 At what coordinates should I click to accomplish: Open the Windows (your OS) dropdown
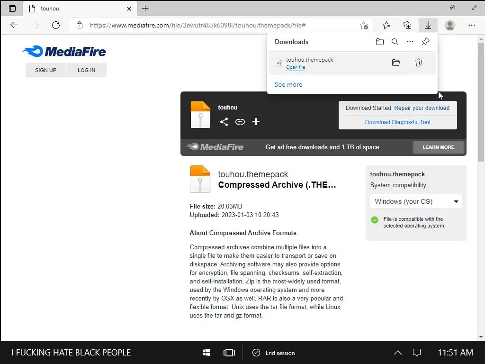pyautogui.click(x=416, y=201)
